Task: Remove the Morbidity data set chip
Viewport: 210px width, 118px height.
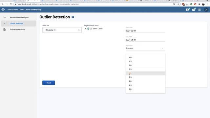Action: pyautogui.click(x=55, y=30)
